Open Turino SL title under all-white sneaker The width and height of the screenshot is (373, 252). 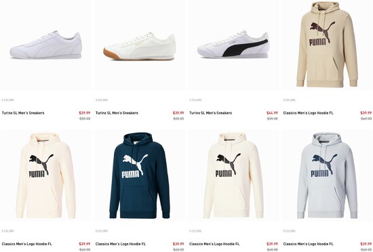point(23,113)
